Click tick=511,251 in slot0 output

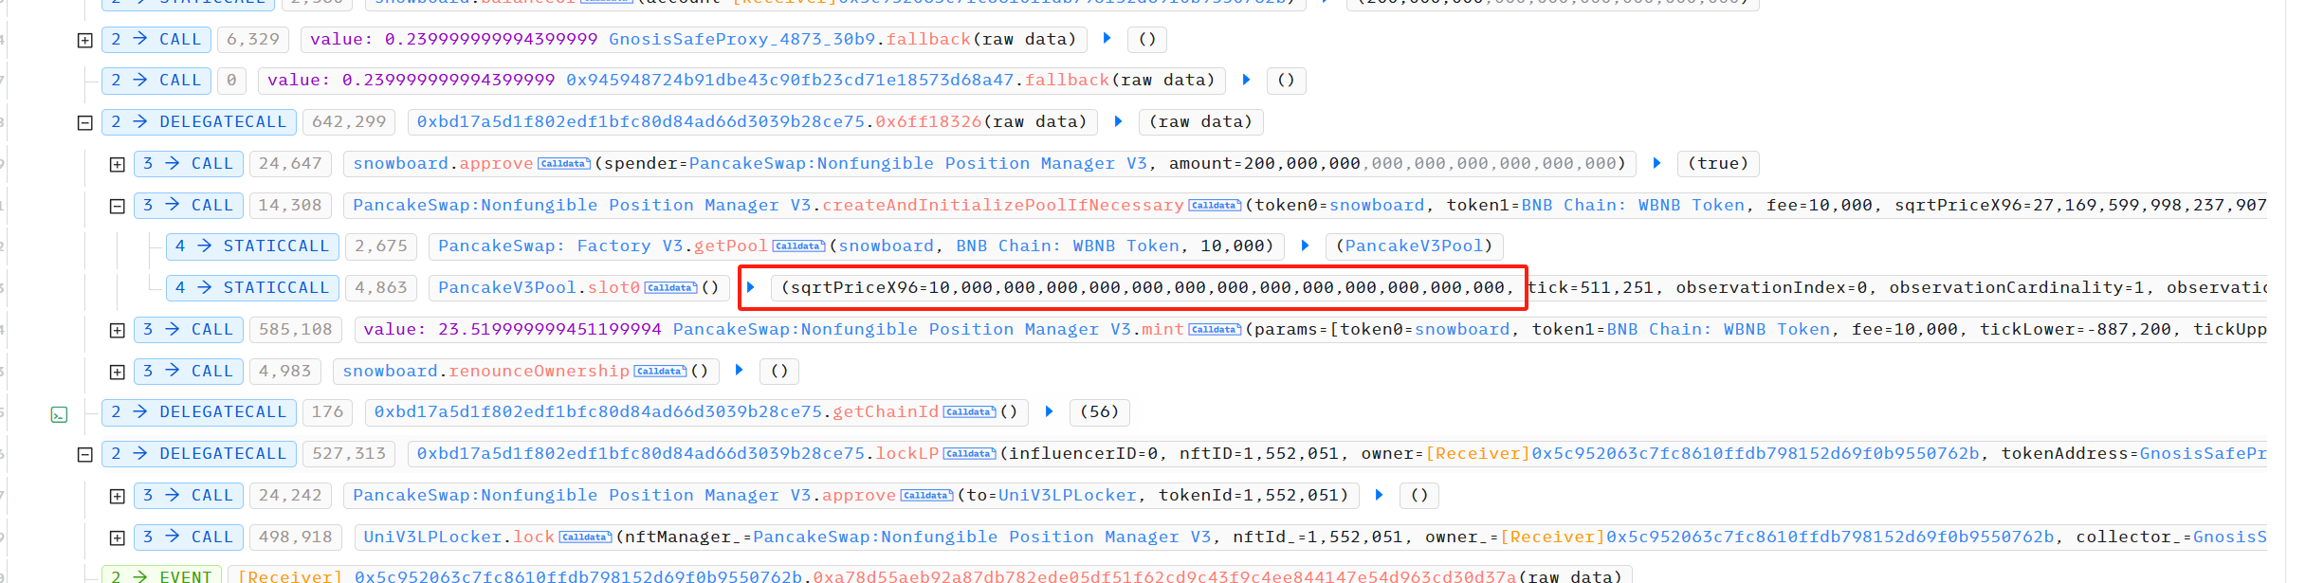coord(1592,288)
